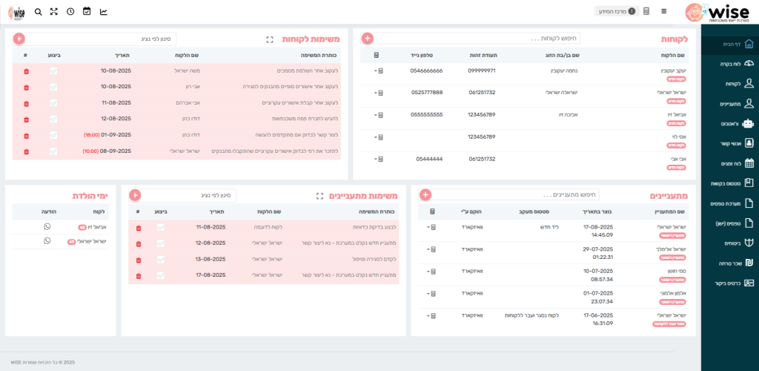Open צ'אטבוט in the sidebar
Viewport: 759px width, 371px height.
point(729,123)
